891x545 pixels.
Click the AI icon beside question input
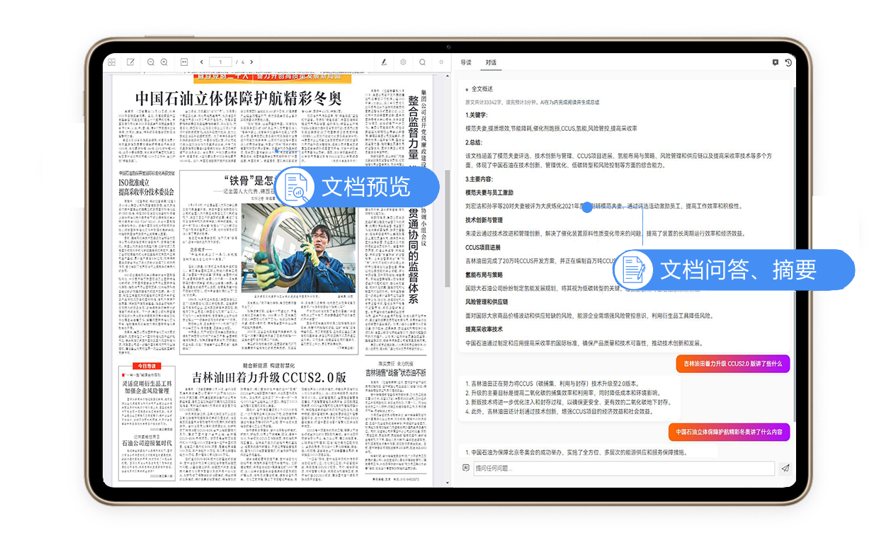click(465, 468)
